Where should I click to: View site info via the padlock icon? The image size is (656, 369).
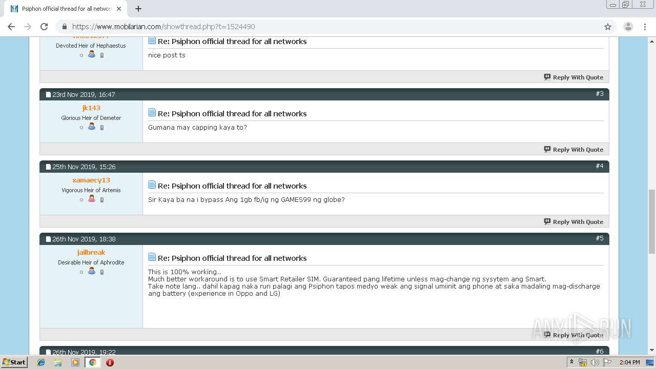pyautogui.click(x=65, y=27)
